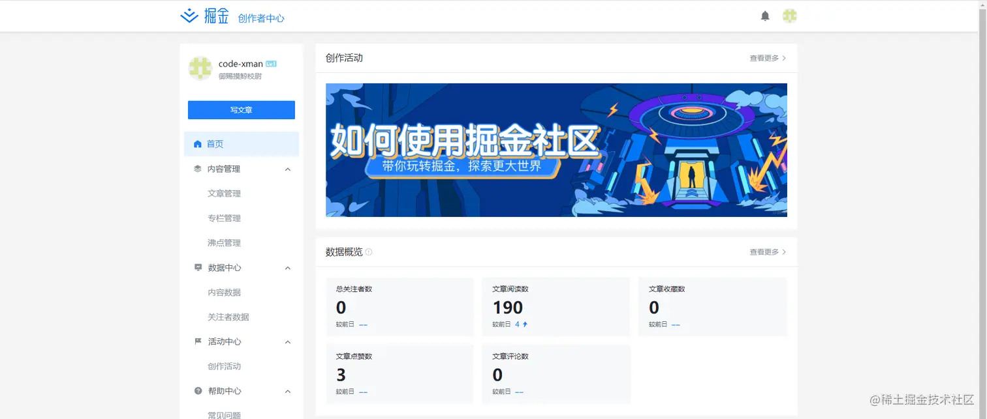987x419 pixels.
Task: Click the value 190 under 文章阅读数
Action: tap(508, 308)
